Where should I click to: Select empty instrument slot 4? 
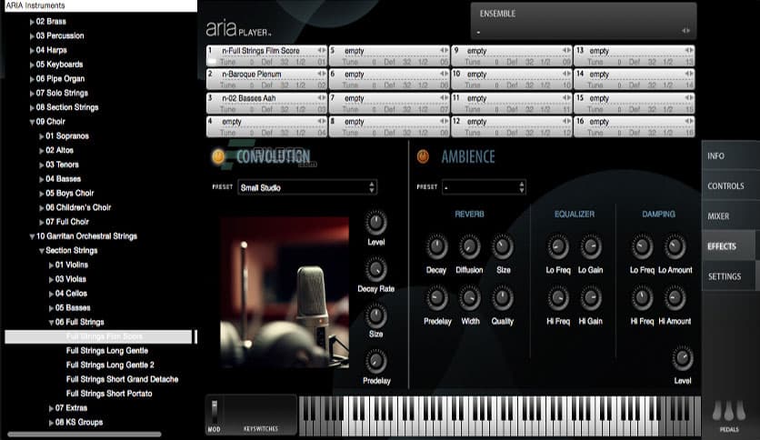[x=266, y=126]
